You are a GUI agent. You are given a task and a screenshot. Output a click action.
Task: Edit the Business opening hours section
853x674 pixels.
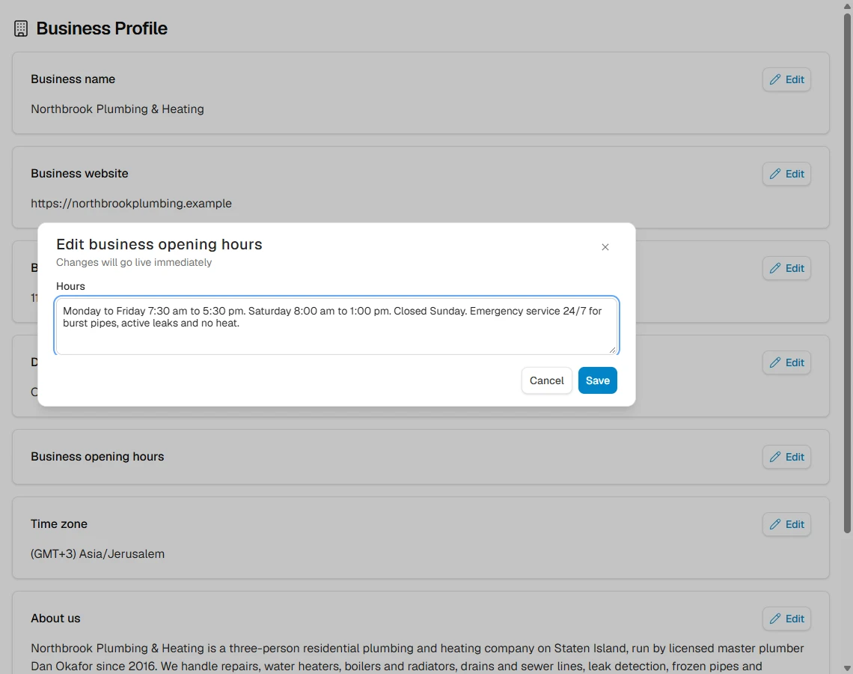click(x=786, y=457)
